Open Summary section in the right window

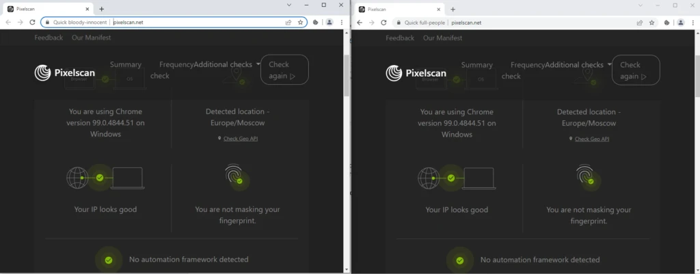(476, 65)
